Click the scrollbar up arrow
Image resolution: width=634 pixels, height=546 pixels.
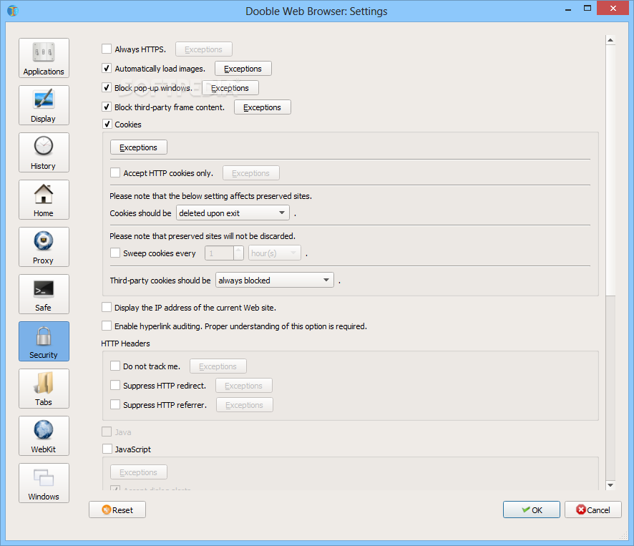(x=610, y=39)
